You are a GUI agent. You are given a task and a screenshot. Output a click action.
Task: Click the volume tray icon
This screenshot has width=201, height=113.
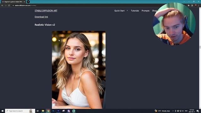point(183,111)
